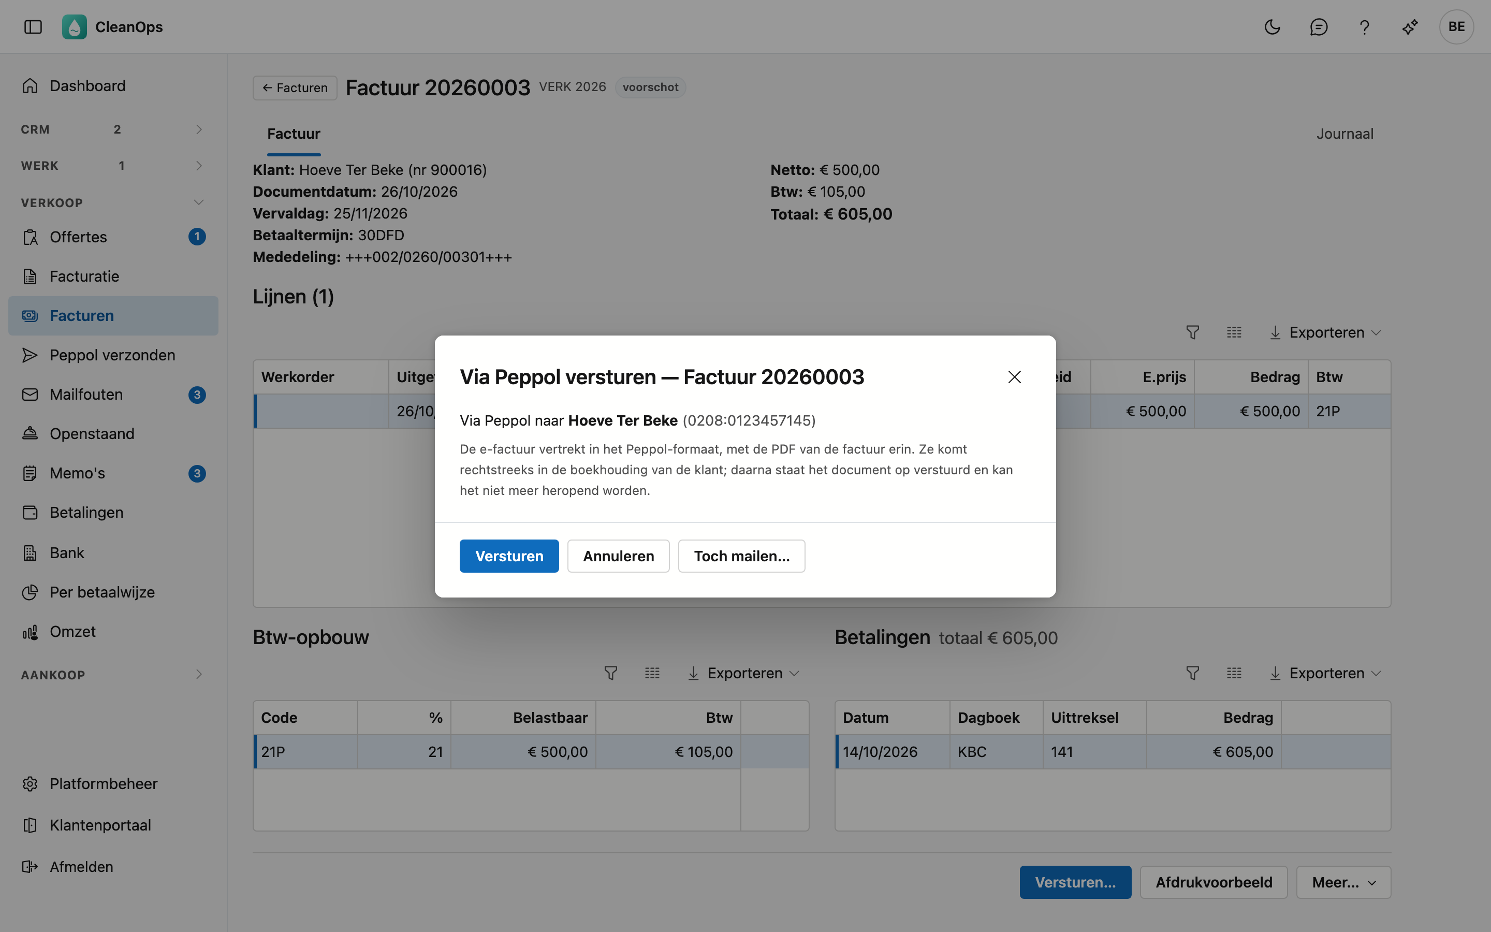Switch to the Journaal tab

(1344, 134)
